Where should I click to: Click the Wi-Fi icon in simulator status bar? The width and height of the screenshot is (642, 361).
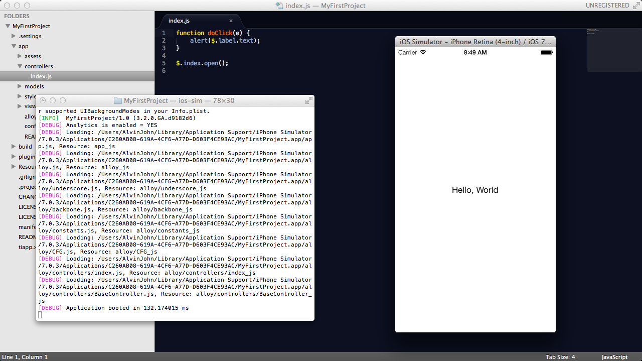[423, 52]
